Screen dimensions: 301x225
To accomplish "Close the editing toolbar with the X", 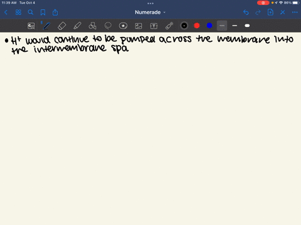I will (283, 12).
